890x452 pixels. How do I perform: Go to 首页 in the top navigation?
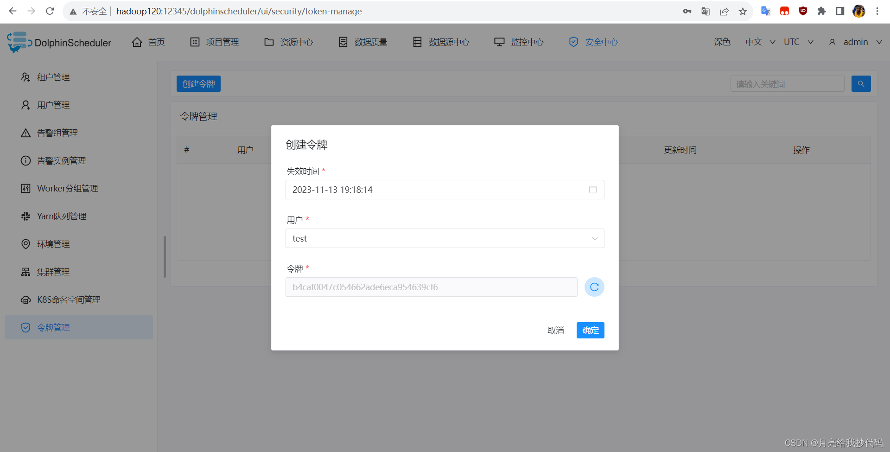pos(148,42)
